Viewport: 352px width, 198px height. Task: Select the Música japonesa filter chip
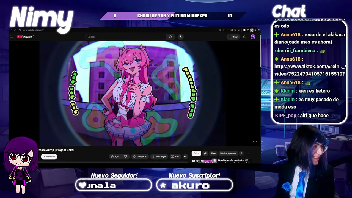(x=228, y=153)
